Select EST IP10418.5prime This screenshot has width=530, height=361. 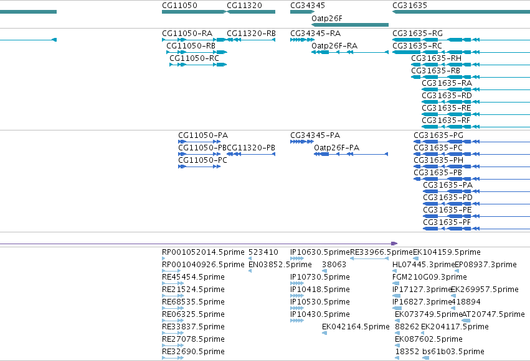(297, 296)
